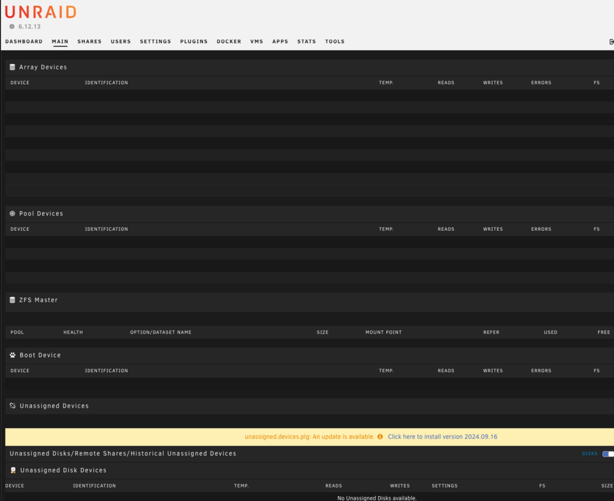Go to the VMs tab
Viewport: 614px width, 501px height.
257,42
